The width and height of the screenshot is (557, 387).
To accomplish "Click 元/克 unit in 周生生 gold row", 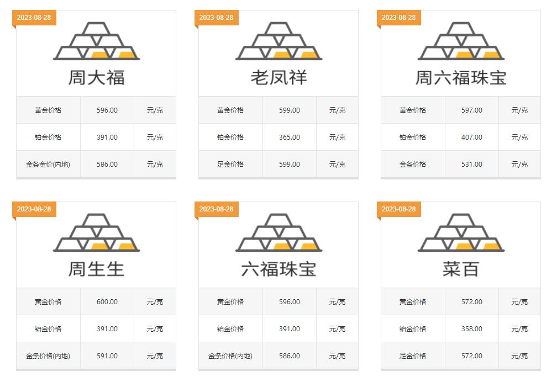I will (155, 302).
